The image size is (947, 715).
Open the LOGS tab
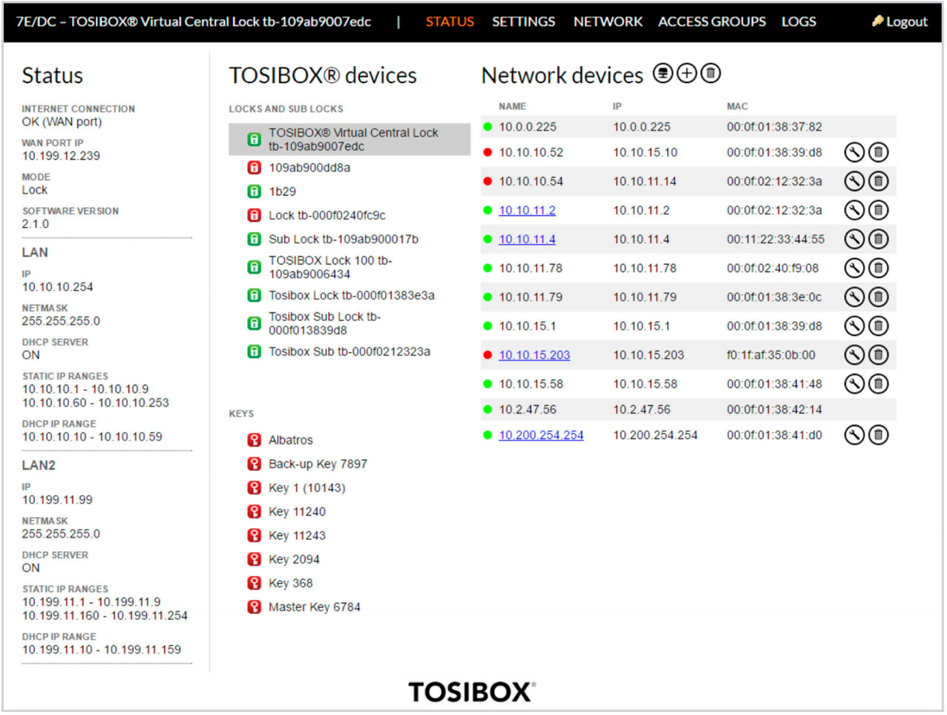(x=799, y=22)
